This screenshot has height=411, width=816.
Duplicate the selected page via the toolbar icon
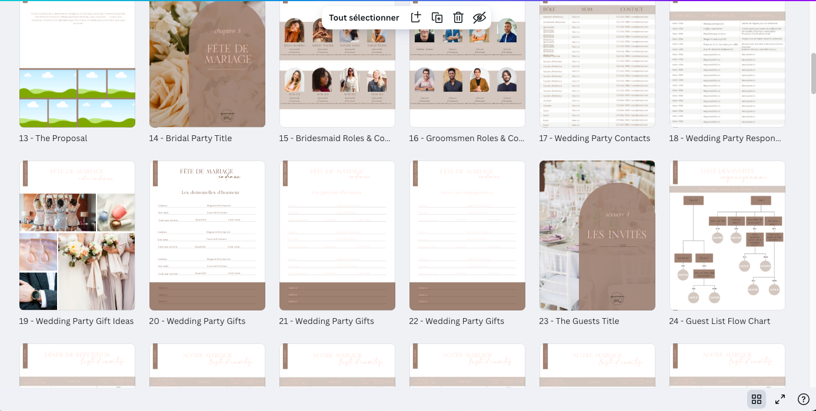(x=437, y=18)
